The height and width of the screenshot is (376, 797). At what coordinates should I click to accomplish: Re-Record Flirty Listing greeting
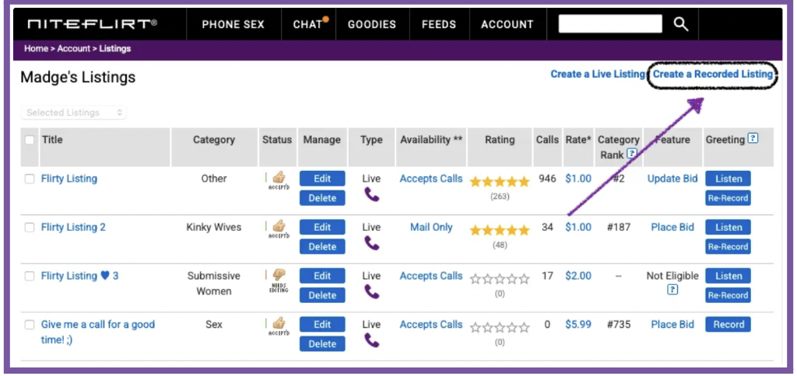[728, 198]
